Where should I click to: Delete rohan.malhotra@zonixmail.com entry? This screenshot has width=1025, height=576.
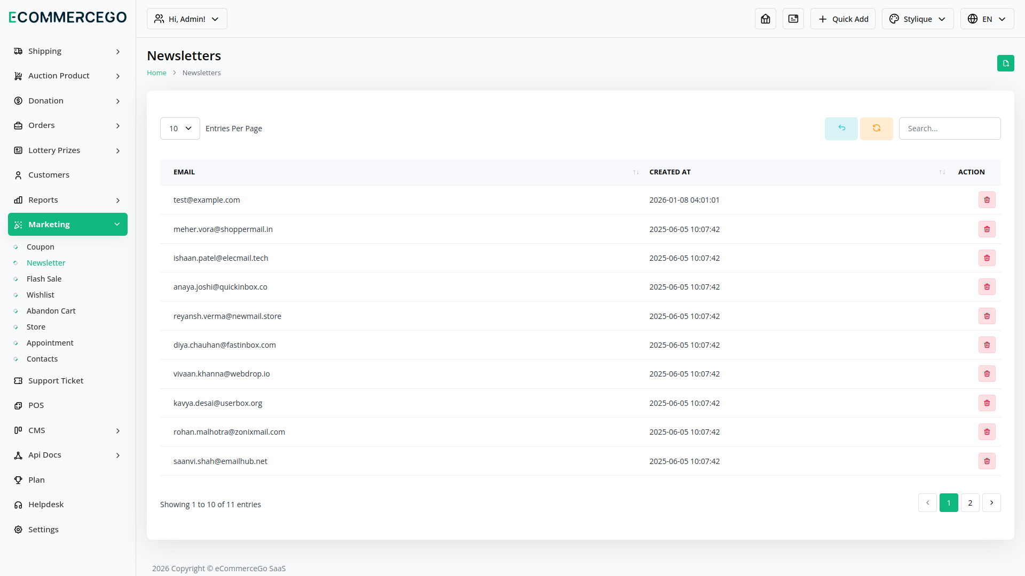click(x=987, y=432)
